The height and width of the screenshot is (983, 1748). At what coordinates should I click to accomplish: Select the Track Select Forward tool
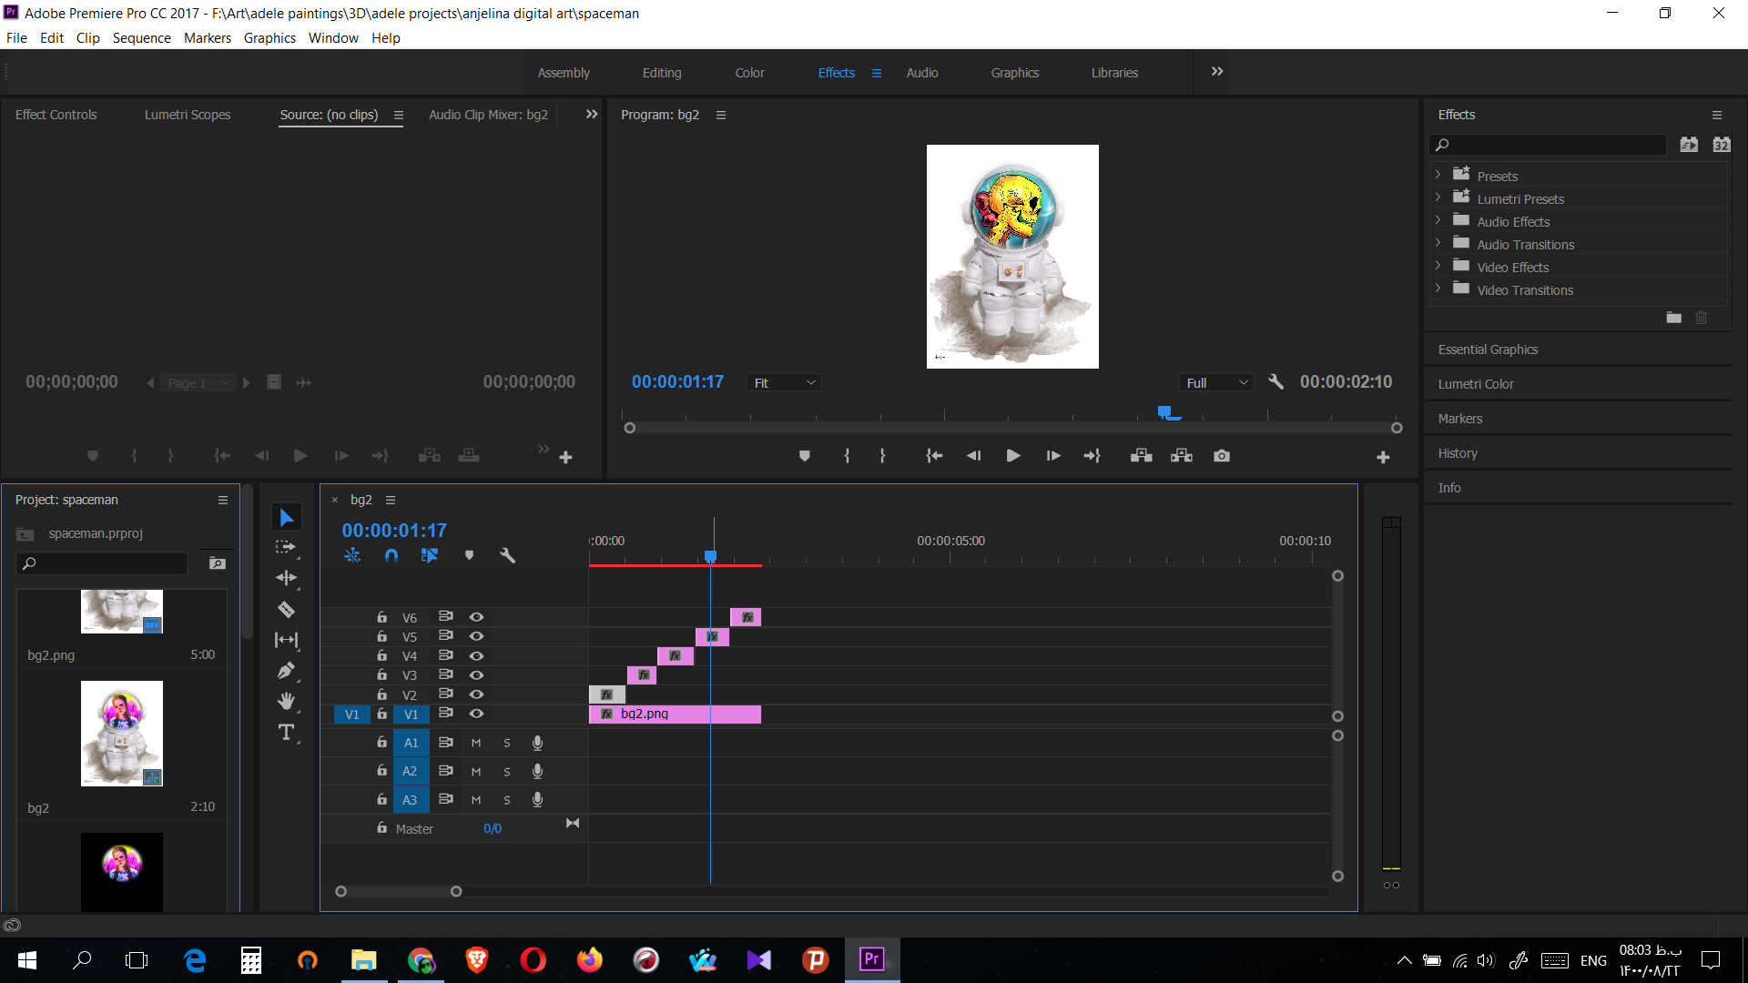coord(286,547)
